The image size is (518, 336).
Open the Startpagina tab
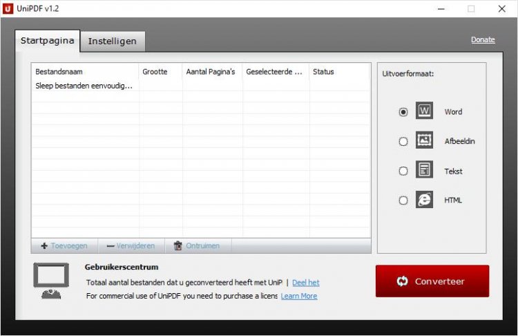pyautogui.click(x=48, y=40)
